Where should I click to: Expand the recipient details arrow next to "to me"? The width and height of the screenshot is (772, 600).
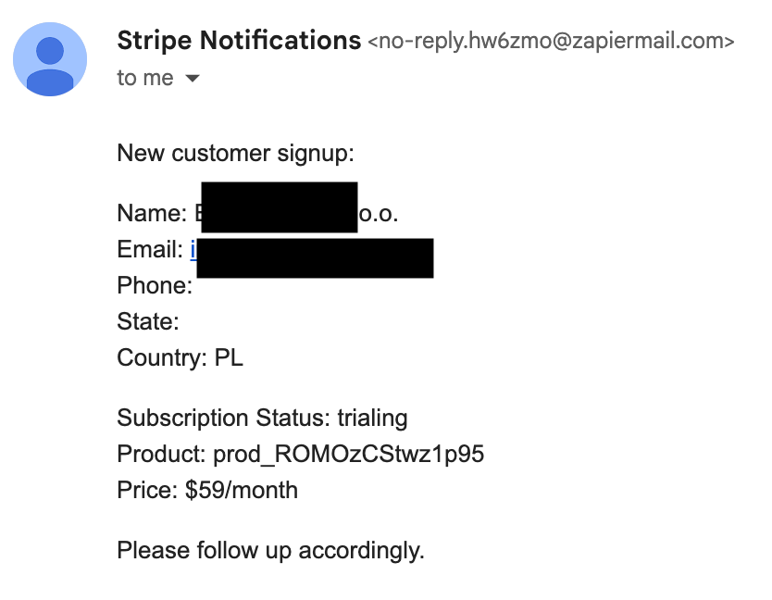[193, 79]
